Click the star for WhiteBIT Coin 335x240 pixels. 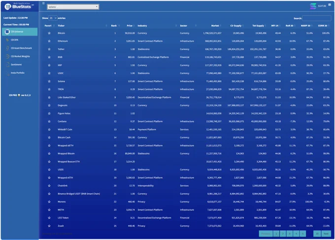[49, 130]
